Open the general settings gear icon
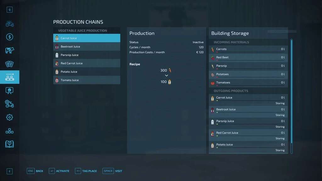Image resolution: width=322 pixels, height=181 pixels. [9, 117]
